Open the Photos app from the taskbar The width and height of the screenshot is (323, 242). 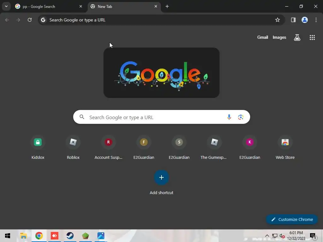pyautogui.click(x=101, y=236)
